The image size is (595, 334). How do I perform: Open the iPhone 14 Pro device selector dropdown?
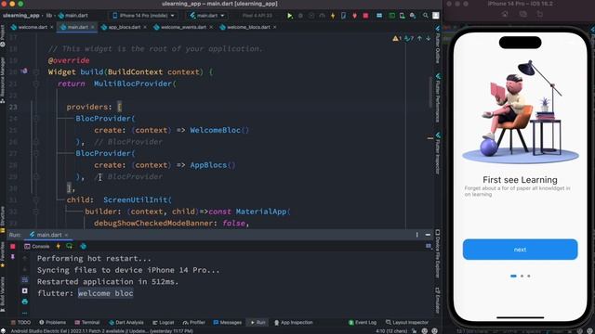144,16
